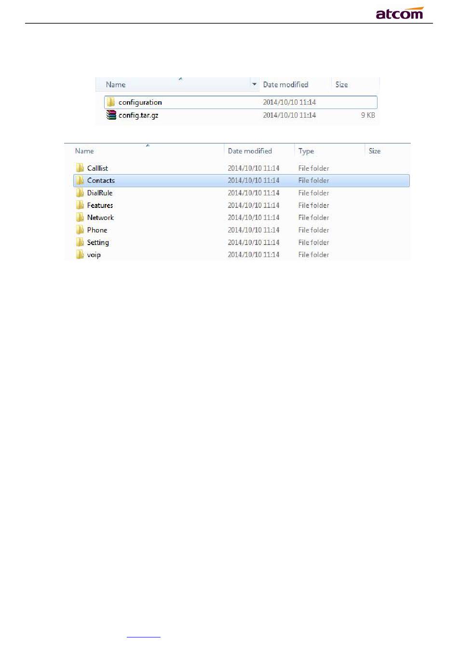Image resolution: width=458 pixels, height=656 pixels.
Task: Select the 'config.tar.gz' file name
Action: (x=138, y=115)
